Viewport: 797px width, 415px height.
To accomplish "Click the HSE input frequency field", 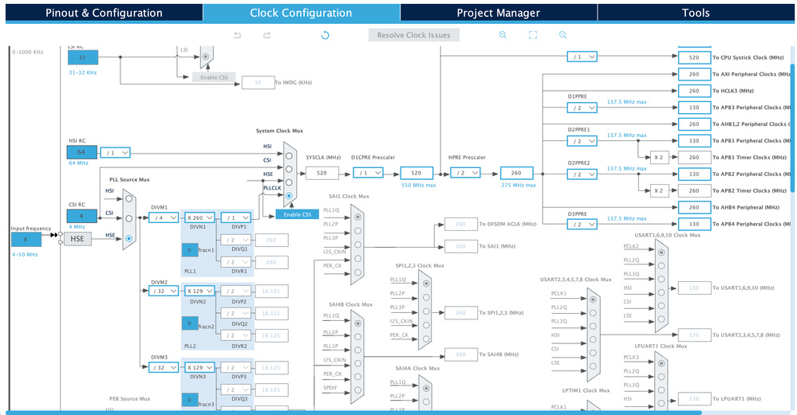I will (x=26, y=240).
